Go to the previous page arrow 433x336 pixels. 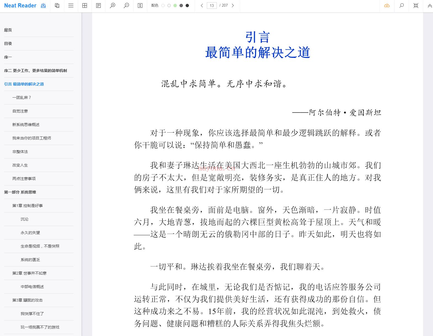pyautogui.click(x=202, y=6)
